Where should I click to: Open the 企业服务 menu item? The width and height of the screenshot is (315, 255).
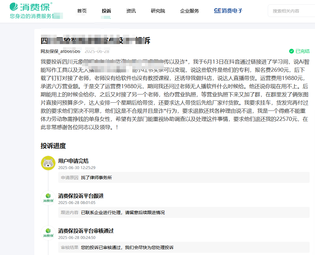tap(189, 11)
